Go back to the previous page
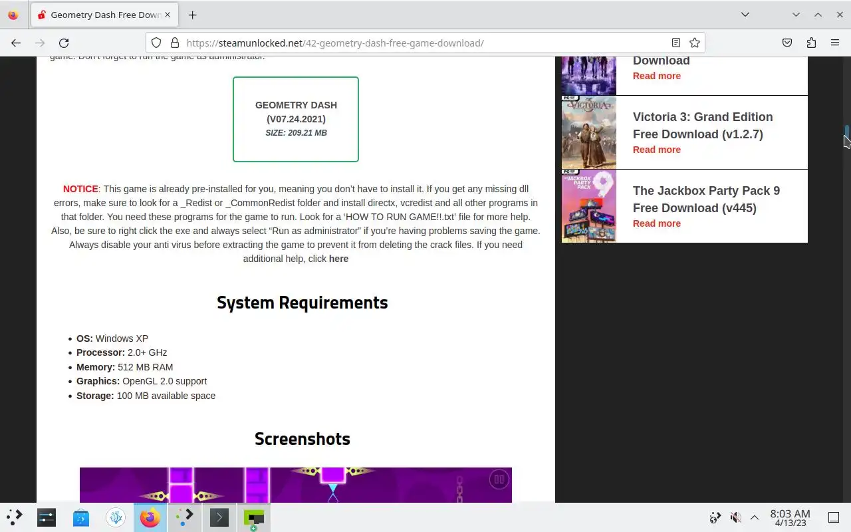This screenshot has width=851, height=532. pyautogui.click(x=16, y=43)
